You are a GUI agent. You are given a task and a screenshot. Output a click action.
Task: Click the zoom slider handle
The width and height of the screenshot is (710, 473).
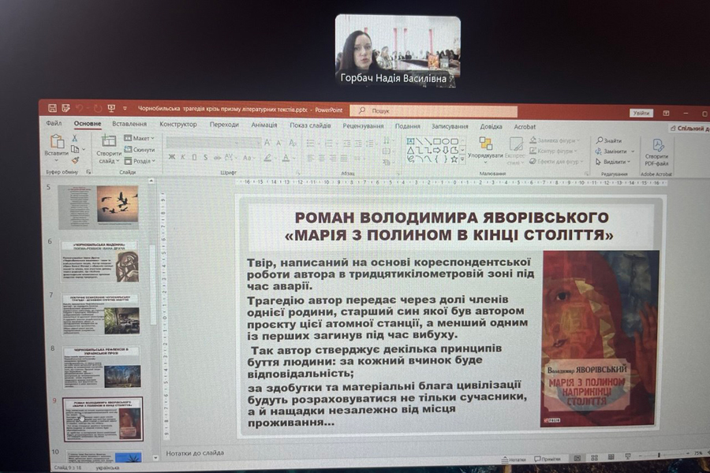point(659,454)
